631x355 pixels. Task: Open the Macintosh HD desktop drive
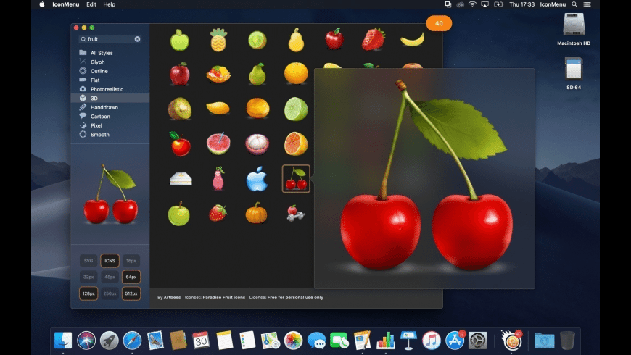pos(574,30)
